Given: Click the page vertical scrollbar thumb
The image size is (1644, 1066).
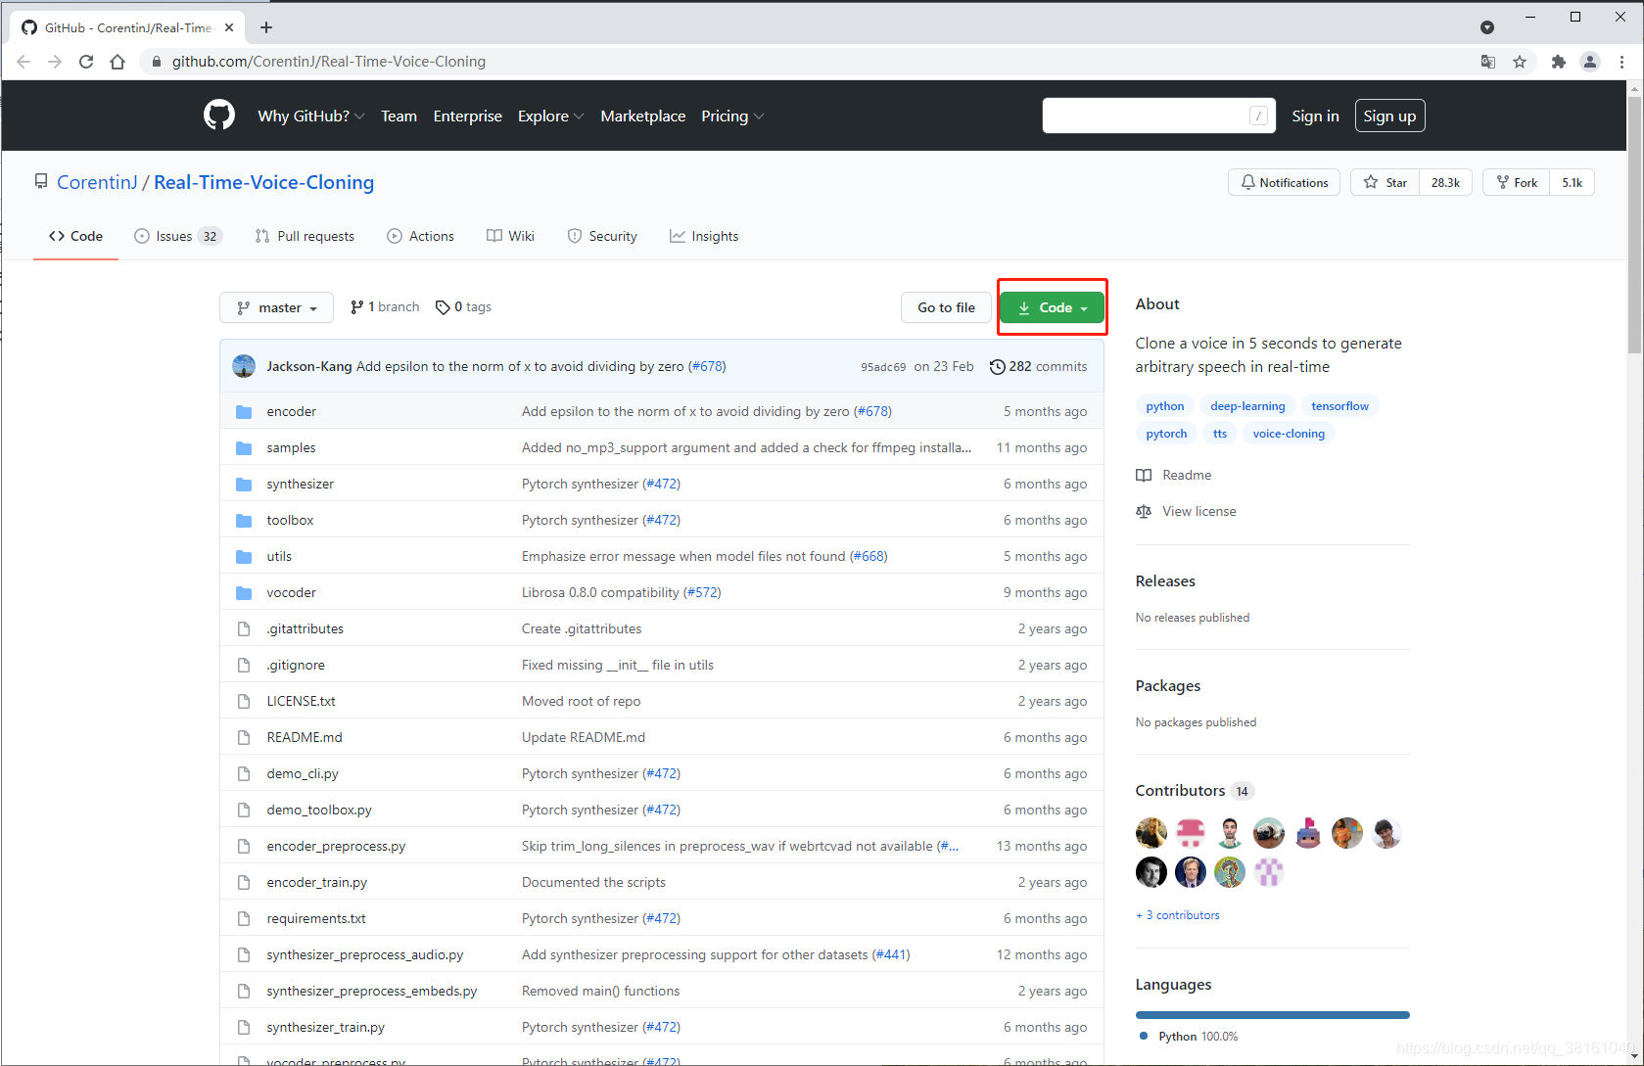Looking at the screenshot, I should [x=1634, y=223].
